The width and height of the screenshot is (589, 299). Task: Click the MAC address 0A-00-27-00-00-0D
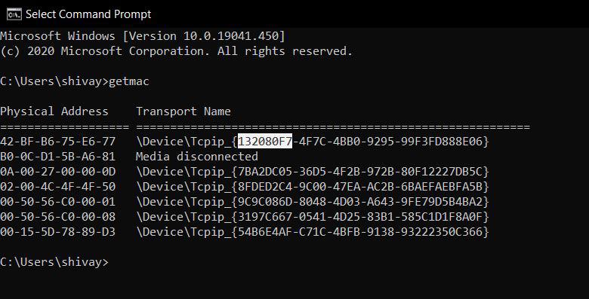tap(58, 172)
